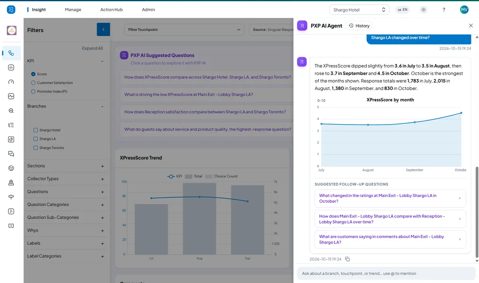
Task: Select the Customer Satisfaction radio button
Action: [x=34, y=83]
